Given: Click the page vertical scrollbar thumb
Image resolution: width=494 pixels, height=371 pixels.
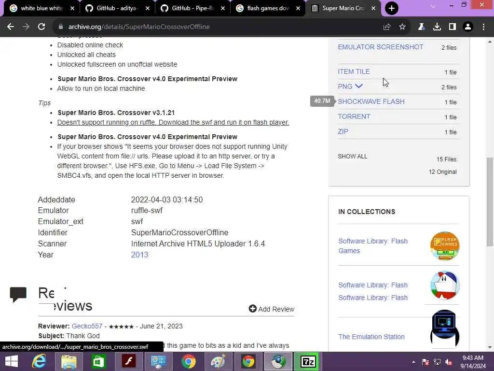Looking at the screenshot, I should pos(490,202).
